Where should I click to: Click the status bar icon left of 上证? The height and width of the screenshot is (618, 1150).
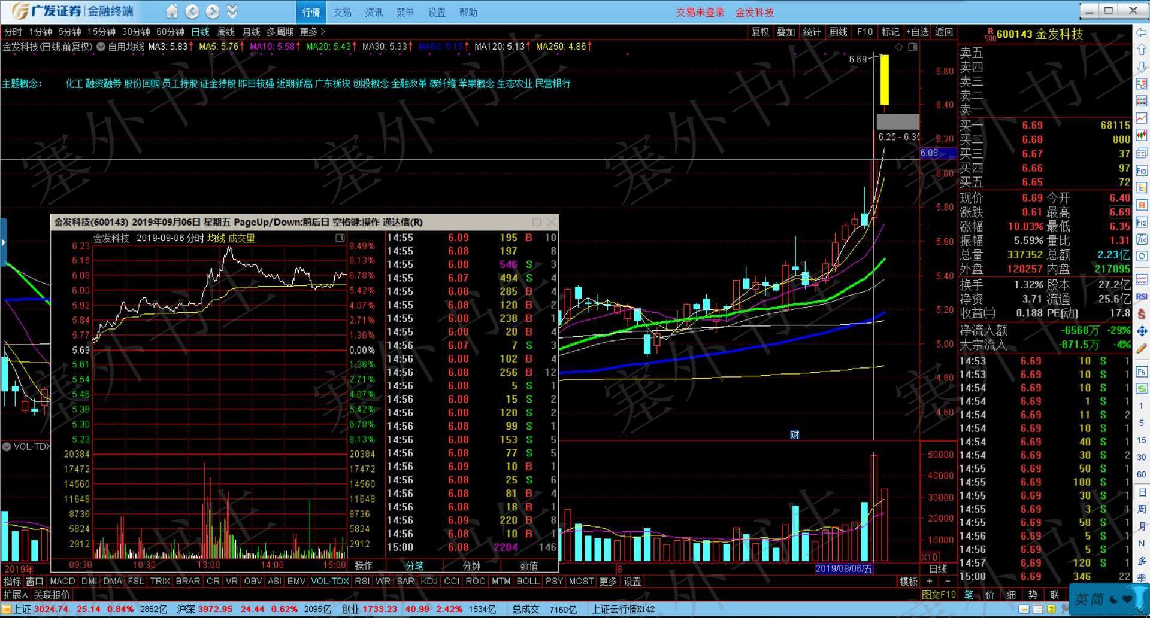point(7,610)
